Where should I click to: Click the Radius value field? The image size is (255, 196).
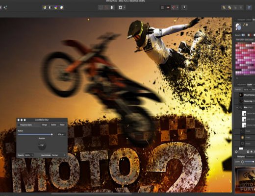[61, 134]
